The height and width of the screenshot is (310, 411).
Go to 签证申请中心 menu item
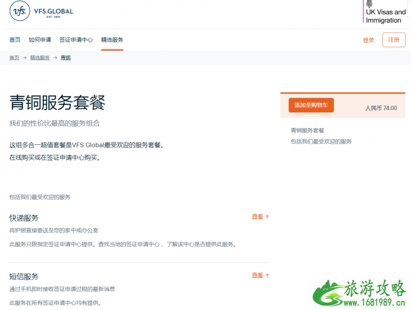click(x=76, y=40)
